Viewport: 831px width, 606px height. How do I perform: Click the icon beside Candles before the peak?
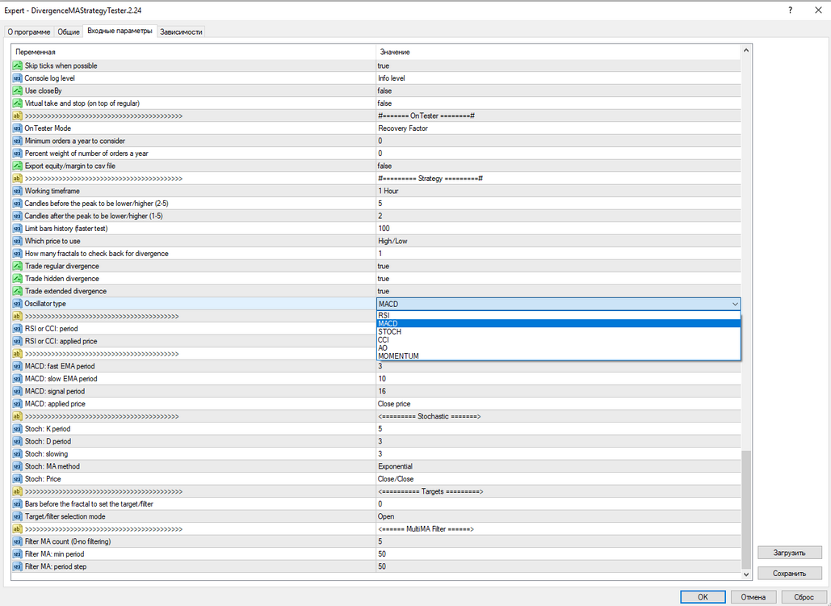point(18,204)
